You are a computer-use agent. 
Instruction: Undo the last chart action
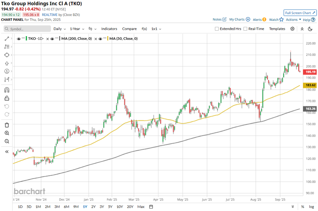point(7,106)
